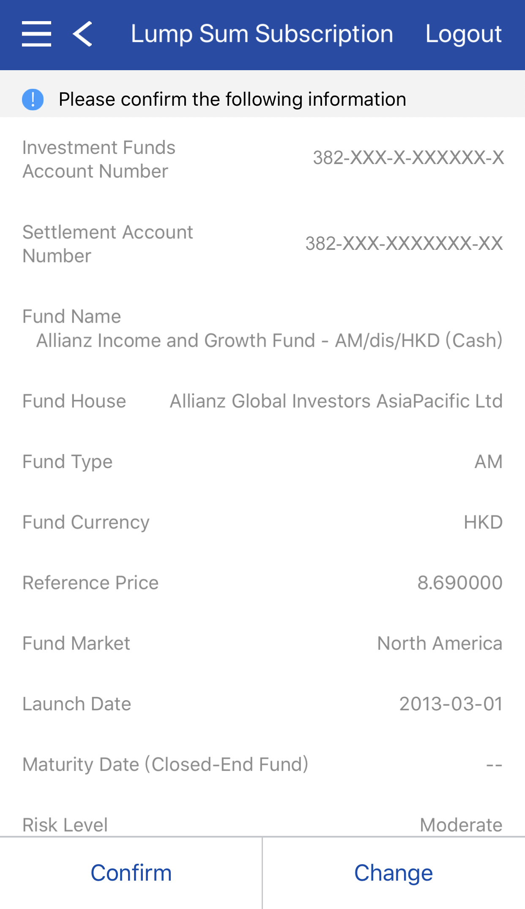
Task: Tap the Fund Type AM value
Action: [488, 462]
